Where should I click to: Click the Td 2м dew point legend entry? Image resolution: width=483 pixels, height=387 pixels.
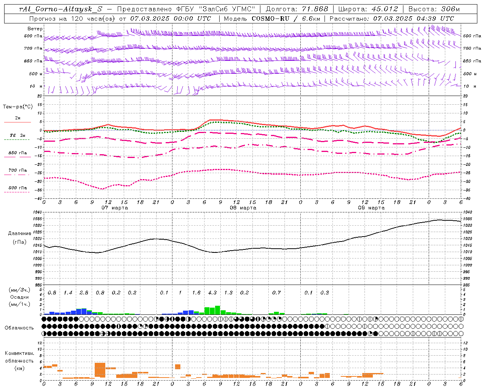[17, 135]
